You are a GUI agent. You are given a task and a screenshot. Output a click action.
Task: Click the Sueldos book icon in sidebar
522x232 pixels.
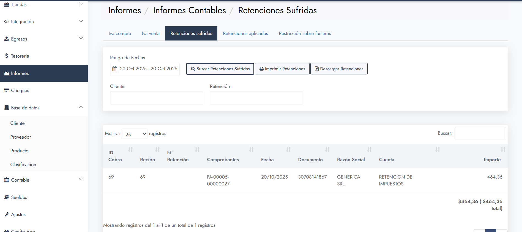[7, 197]
